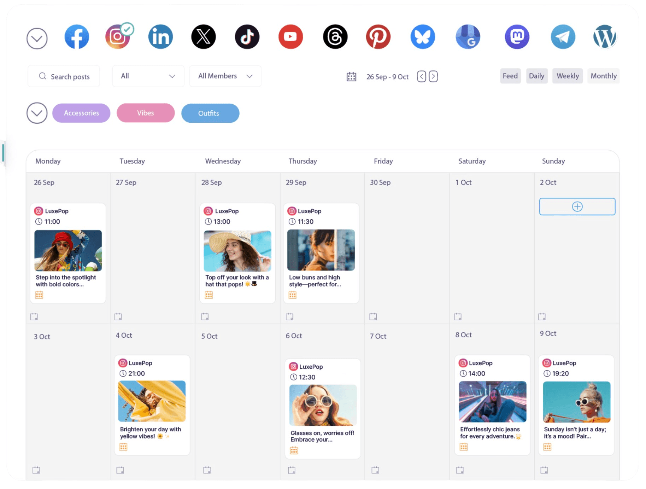Click the 26 Sep - 9 Oct date range

tap(387, 77)
